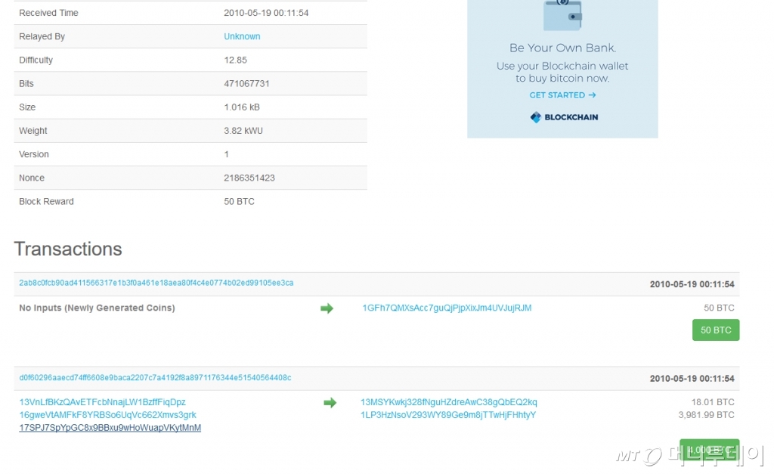
Task: Open the underlined address starting with 17SPJ7SpYpGC8x
Action: coord(110,428)
